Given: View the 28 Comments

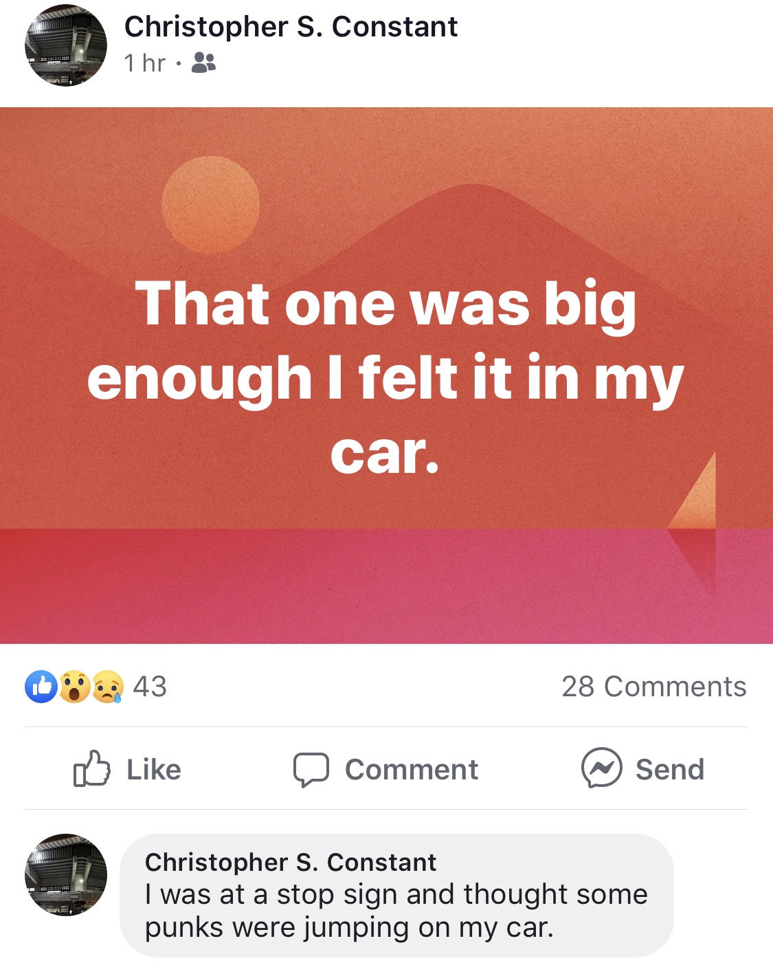Looking at the screenshot, I should click(x=654, y=687).
